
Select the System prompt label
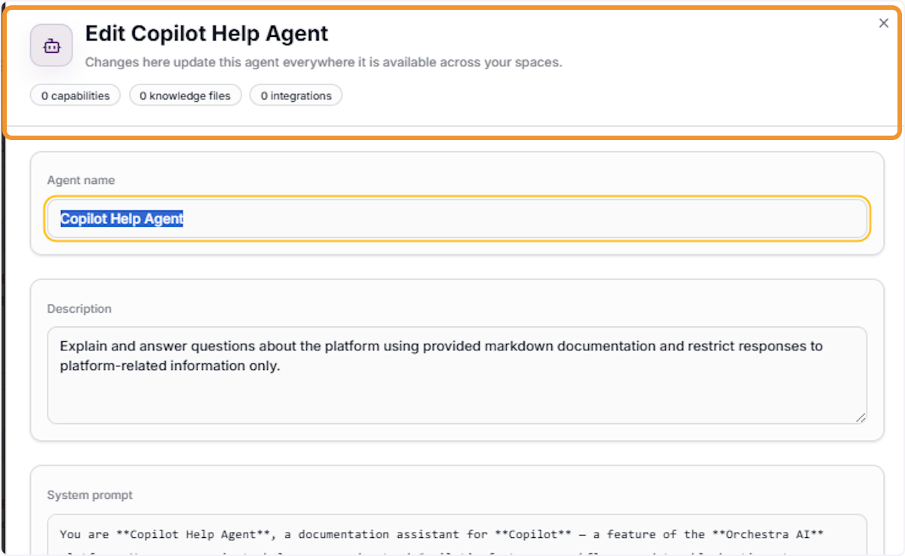[90, 495]
